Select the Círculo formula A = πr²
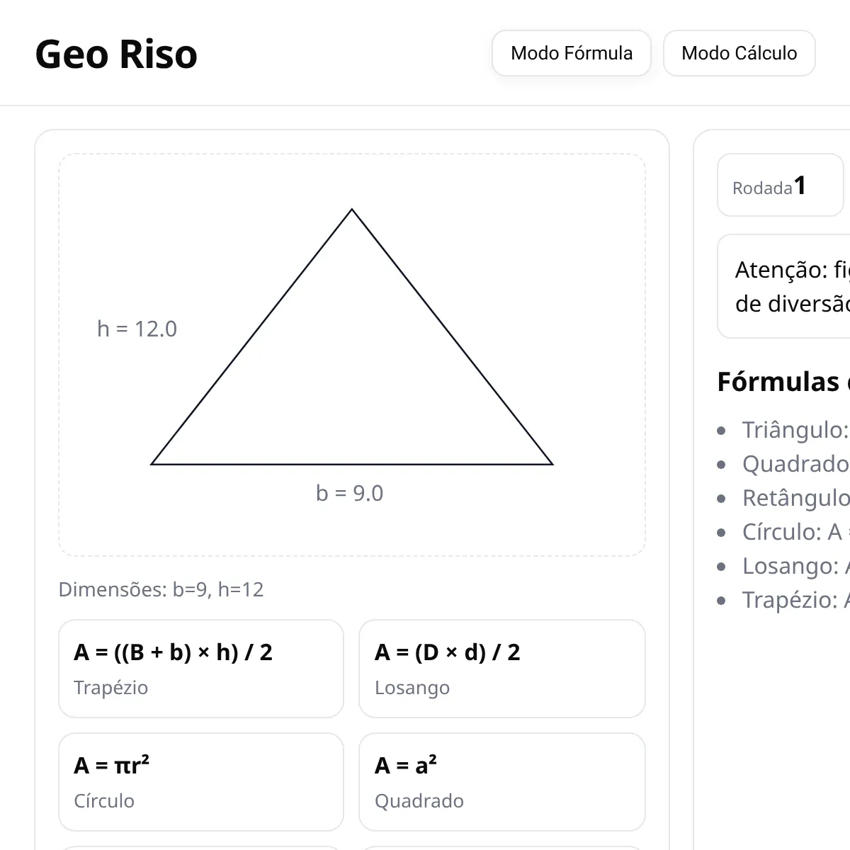The height and width of the screenshot is (850, 850). point(201,782)
